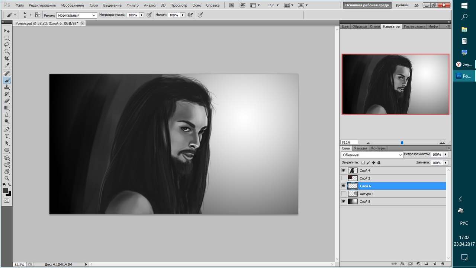The height and width of the screenshot is (268, 476).
Task: Switch to the Дизайн workspace
Action: pos(402,5)
